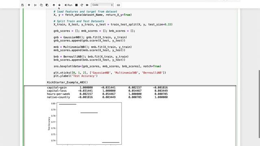Click the 'KickStarter_Example_403()' call line
This screenshot has width=260, height=146.
(x=67, y=82)
